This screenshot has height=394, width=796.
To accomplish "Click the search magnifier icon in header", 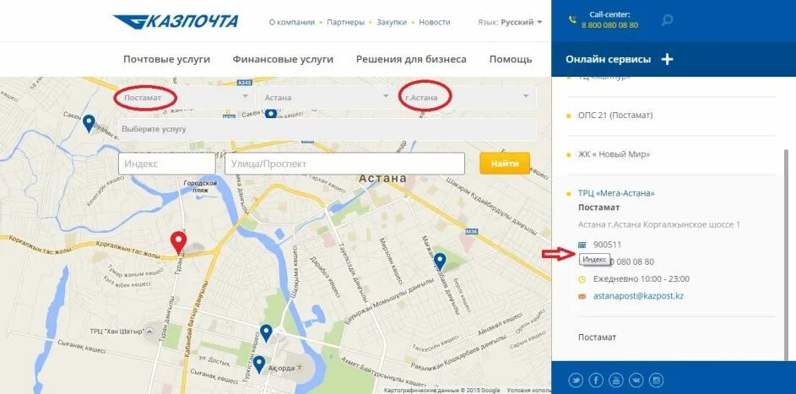I will [667, 20].
